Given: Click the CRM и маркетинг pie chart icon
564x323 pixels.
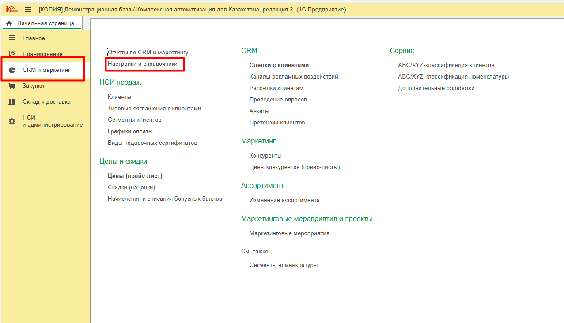Looking at the screenshot, I should 12,70.
